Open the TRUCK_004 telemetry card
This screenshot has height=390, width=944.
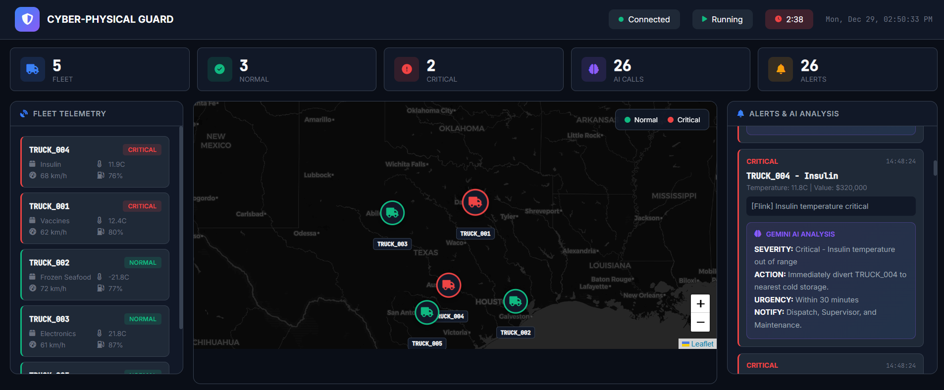tap(95, 162)
